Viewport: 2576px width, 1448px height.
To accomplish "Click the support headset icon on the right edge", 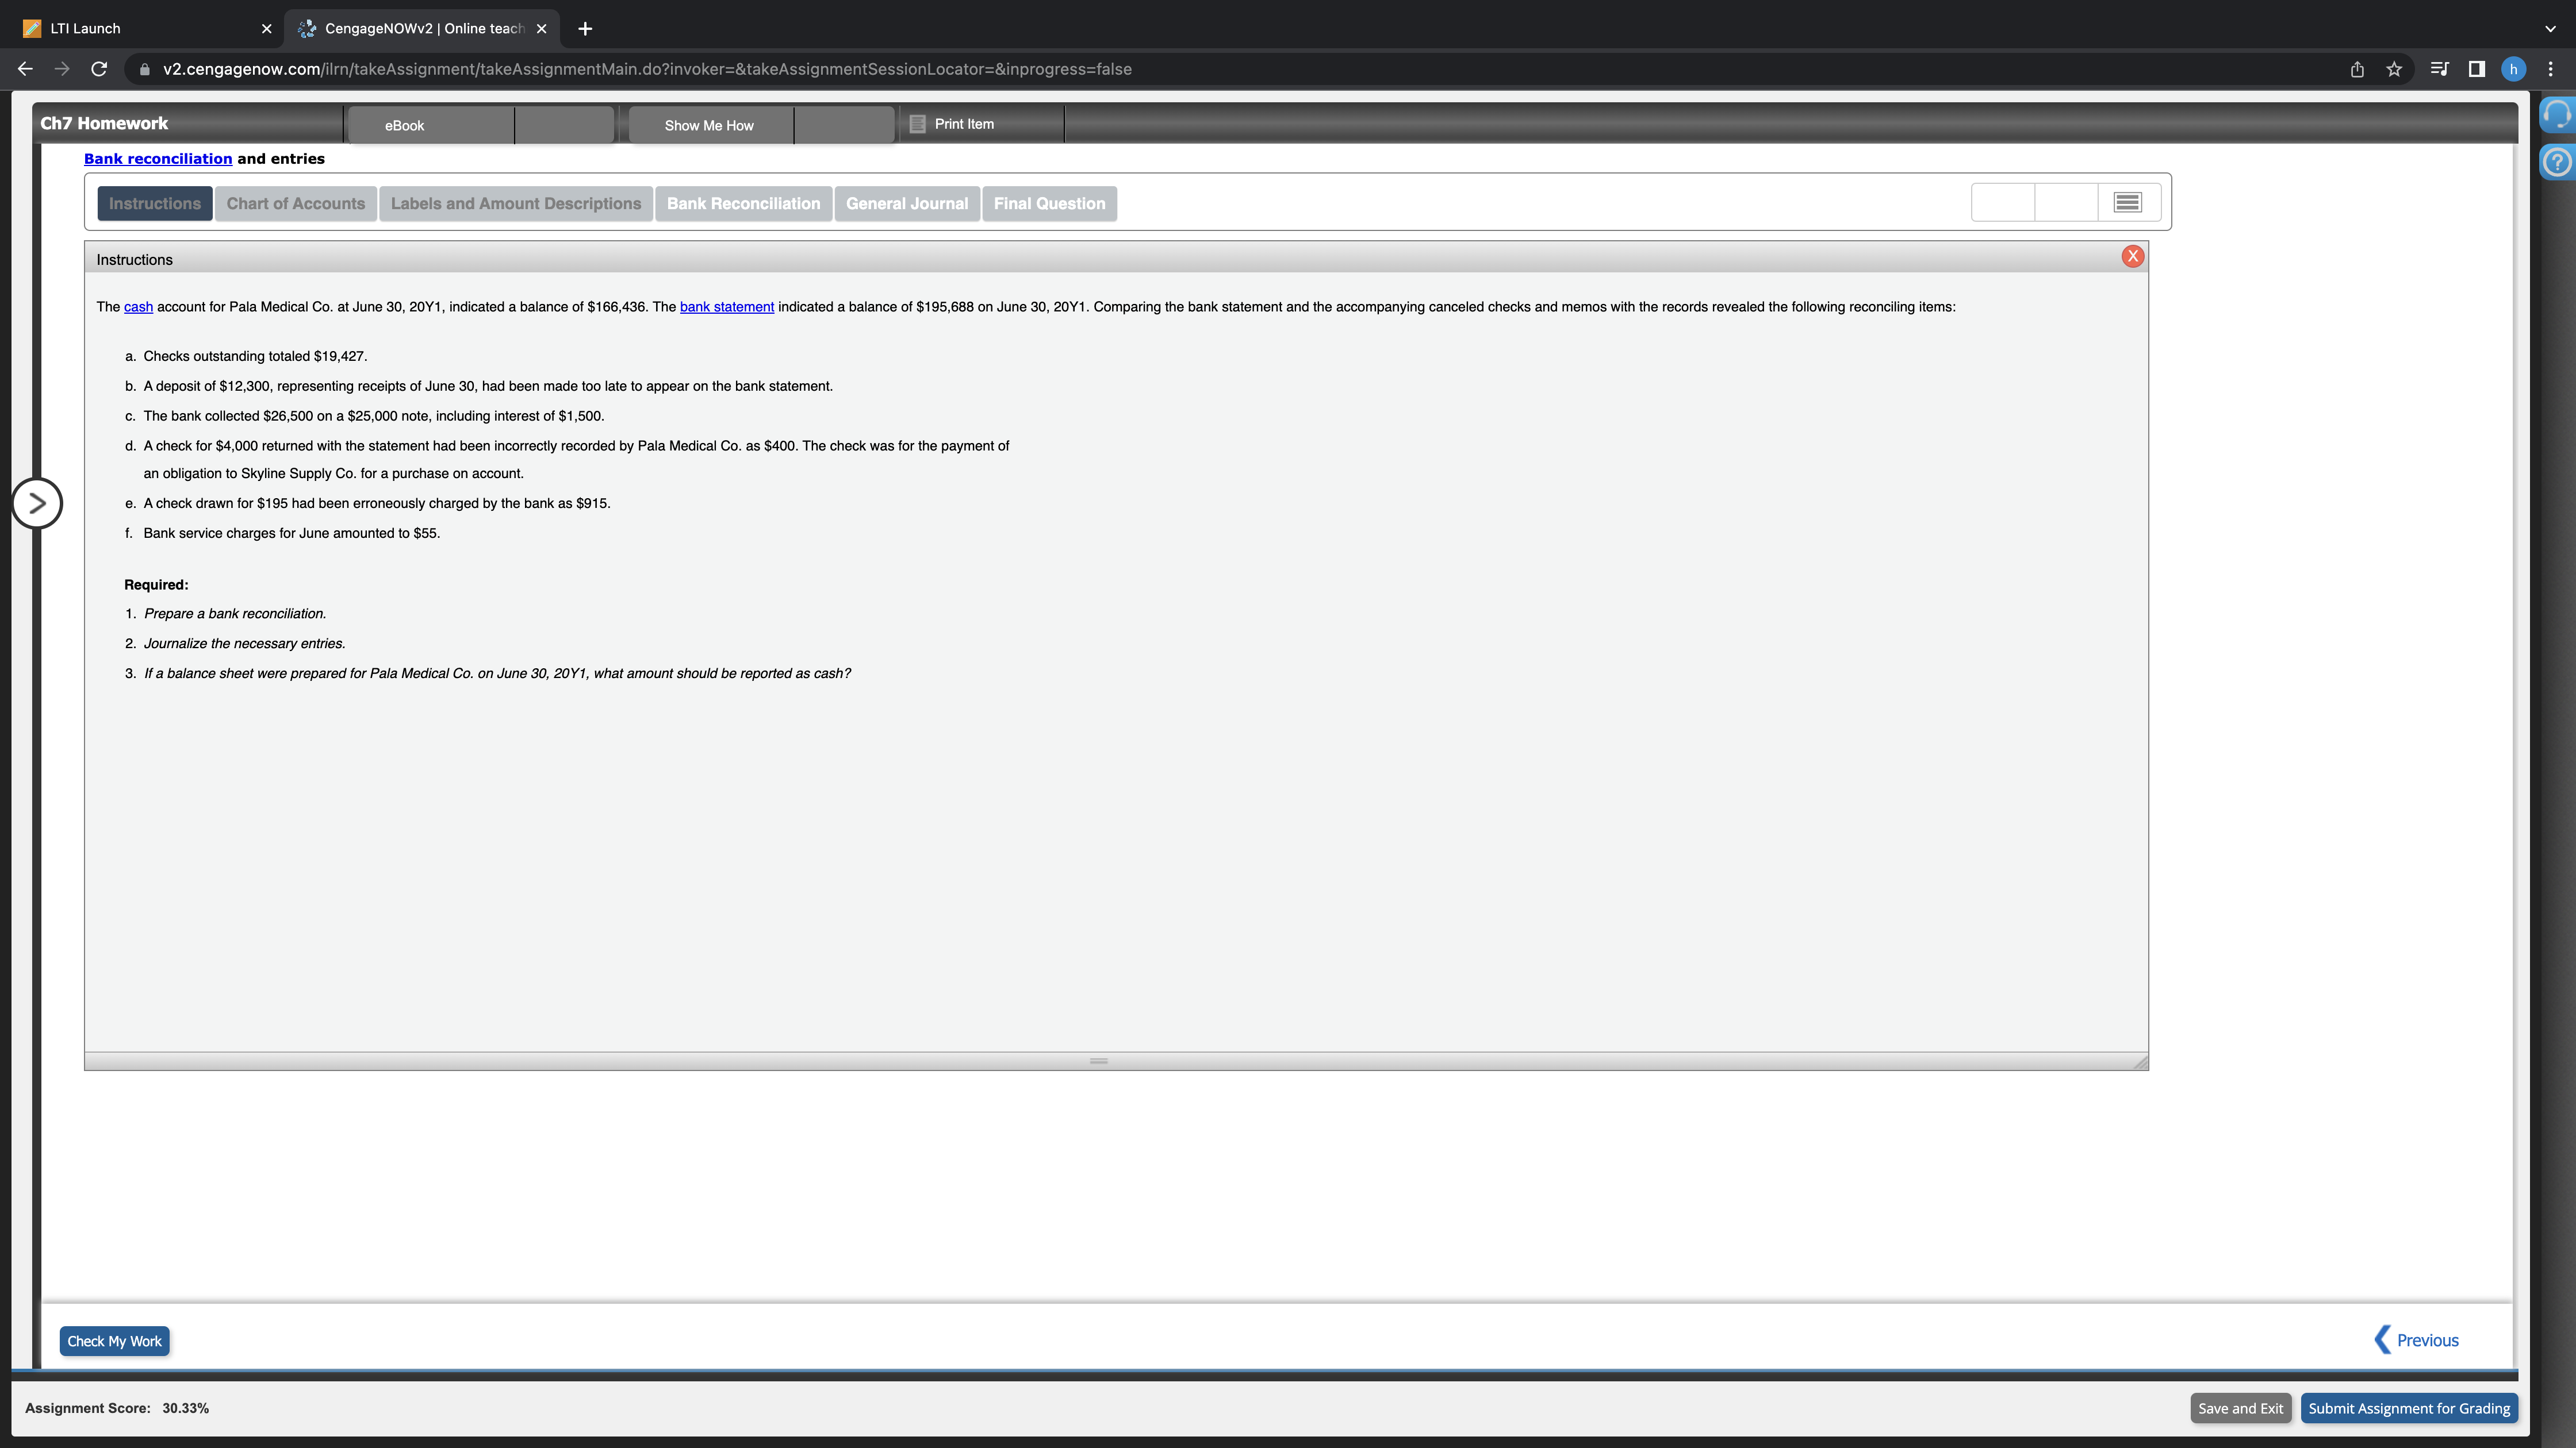I will click(2557, 114).
